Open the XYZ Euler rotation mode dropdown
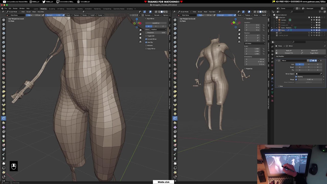 255,43
